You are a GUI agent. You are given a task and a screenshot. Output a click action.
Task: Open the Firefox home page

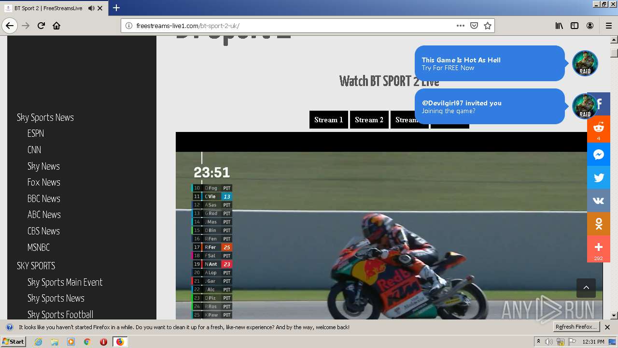pos(56,26)
